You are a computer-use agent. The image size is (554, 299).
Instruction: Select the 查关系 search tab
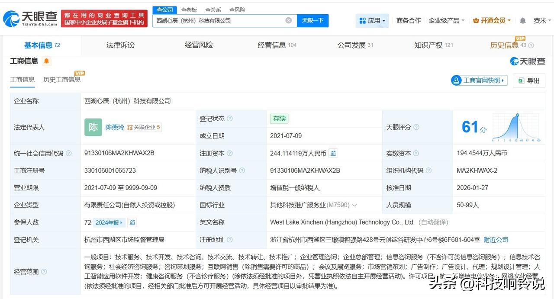pyautogui.click(x=213, y=10)
